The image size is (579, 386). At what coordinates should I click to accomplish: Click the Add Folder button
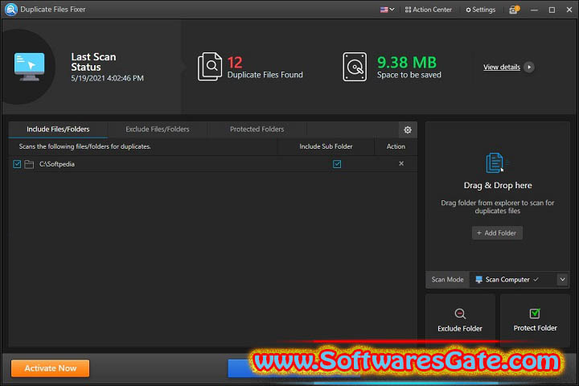pyautogui.click(x=497, y=233)
